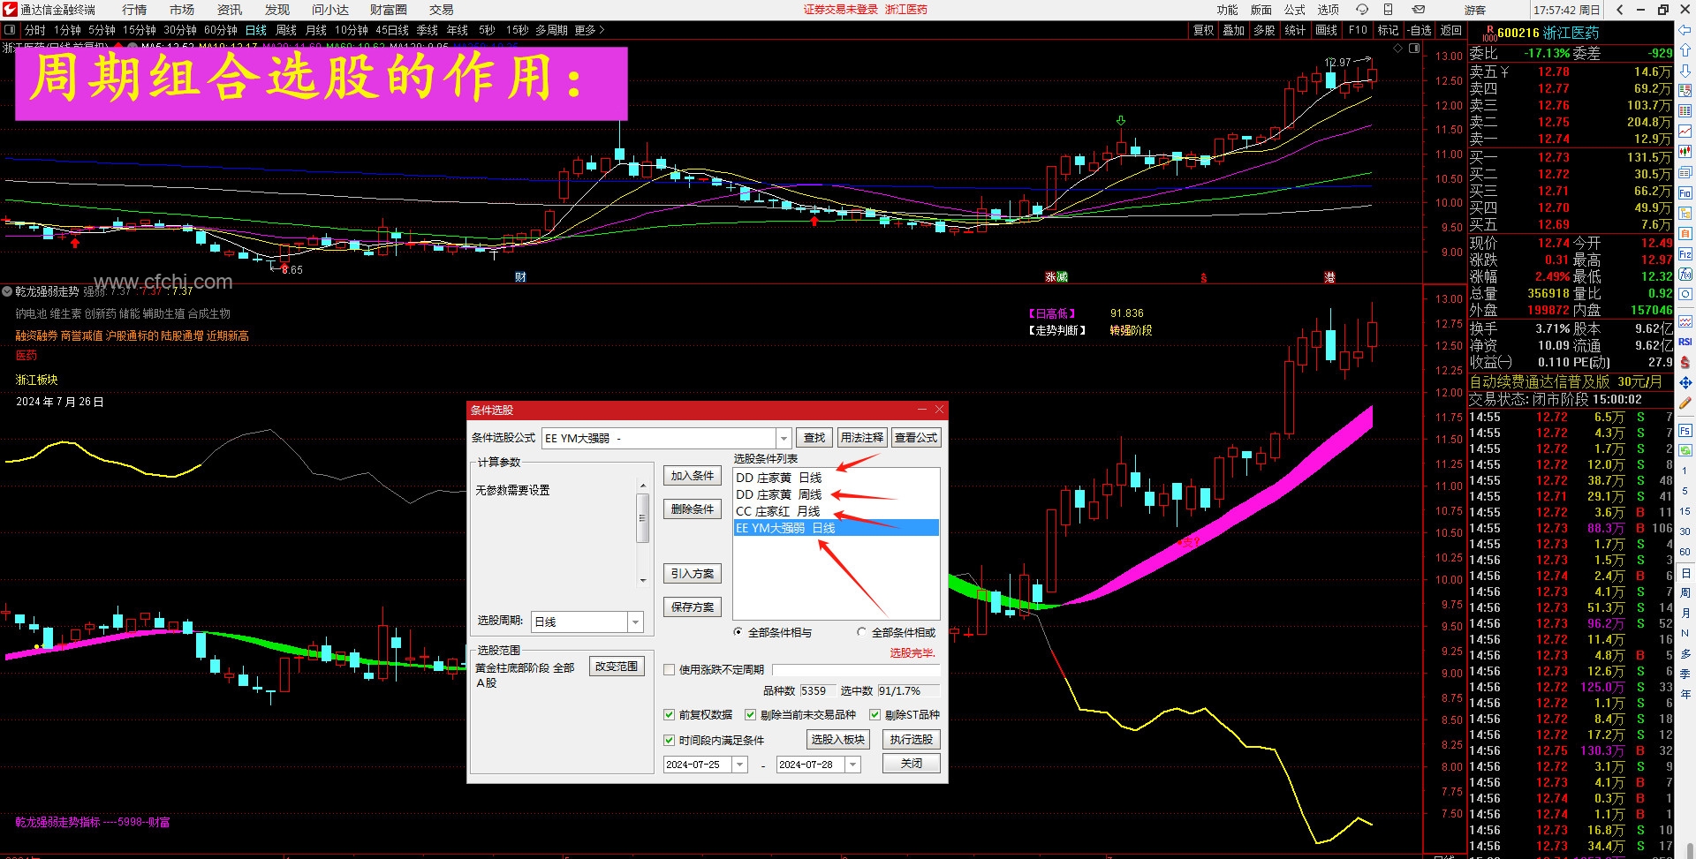Select the 全部条件相与 radio button
The height and width of the screenshot is (859, 1696).
click(738, 632)
